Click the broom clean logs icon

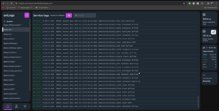point(213,32)
